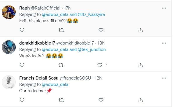Open Raph's profile name link
174x107 pixels.
[x=24, y=8]
